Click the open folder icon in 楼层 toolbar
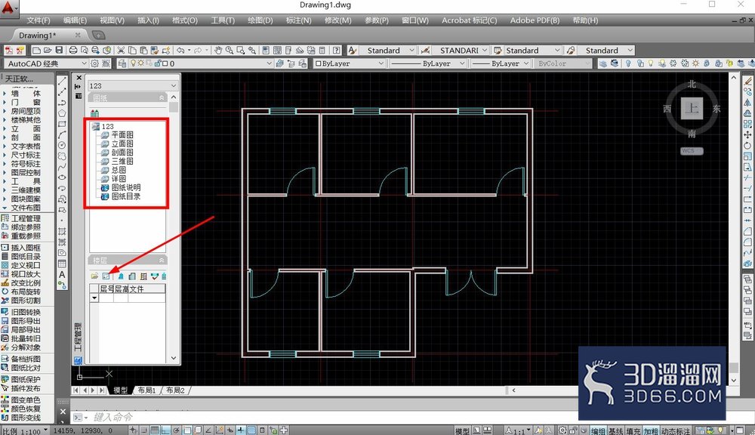 pos(94,276)
